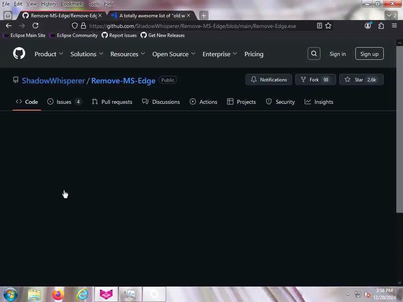
Task: Click the page vertical scrollbar thumb
Action: (399, 130)
